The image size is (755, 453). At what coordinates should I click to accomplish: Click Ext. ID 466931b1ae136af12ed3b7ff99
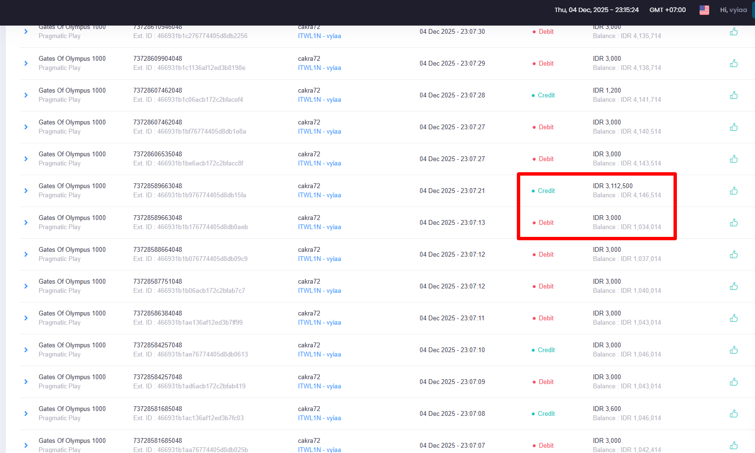point(188,323)
